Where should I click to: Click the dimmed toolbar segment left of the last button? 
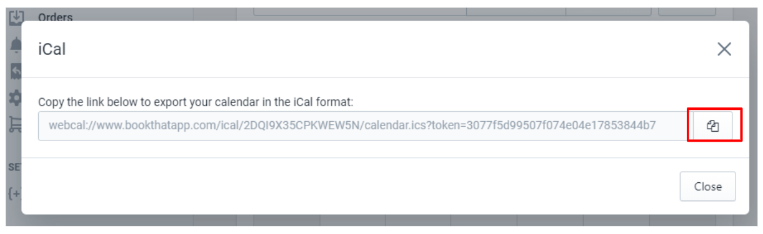(x=609, y=11)
